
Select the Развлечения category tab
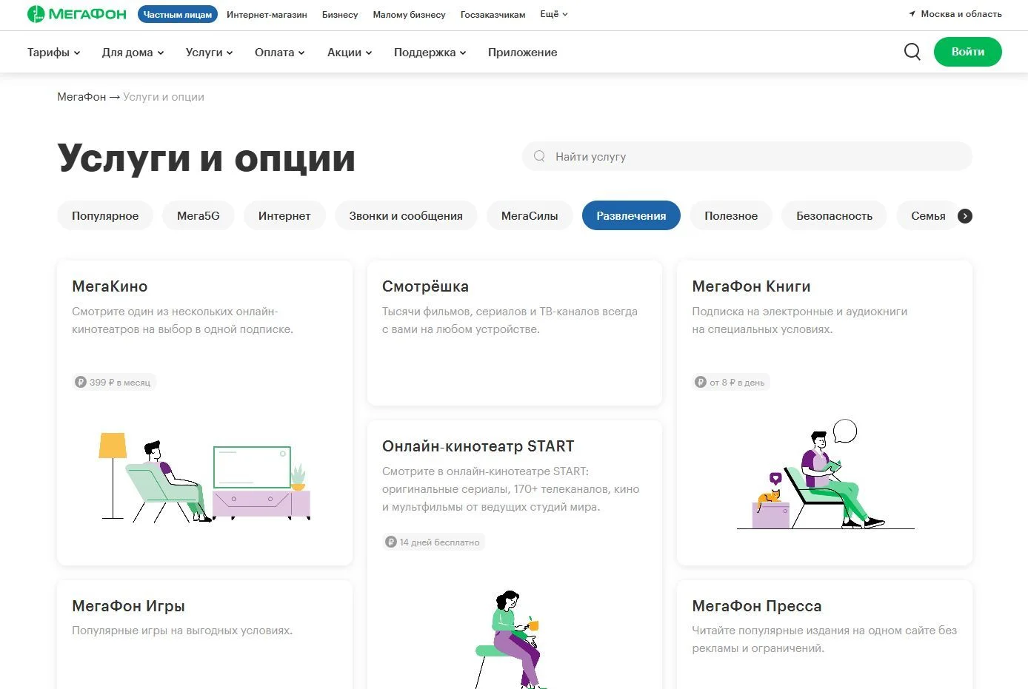point(631,215)
